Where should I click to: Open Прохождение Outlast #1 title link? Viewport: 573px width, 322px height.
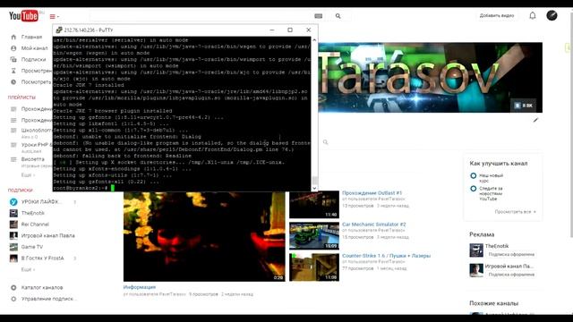tap(372, 193)
